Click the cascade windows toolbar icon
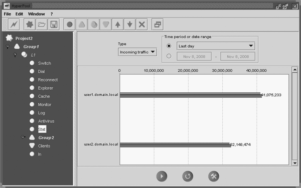Image resolution: width=301 pixels, height=188 pixels. (158, 25)
